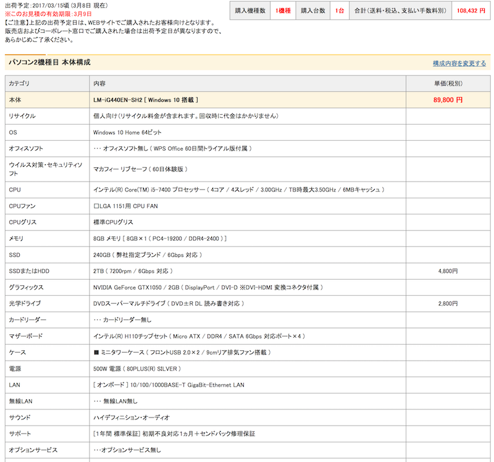Click the 500W 電源 80PLUS SILVER entry
The image size is (494, 462).
pos(137,369)
